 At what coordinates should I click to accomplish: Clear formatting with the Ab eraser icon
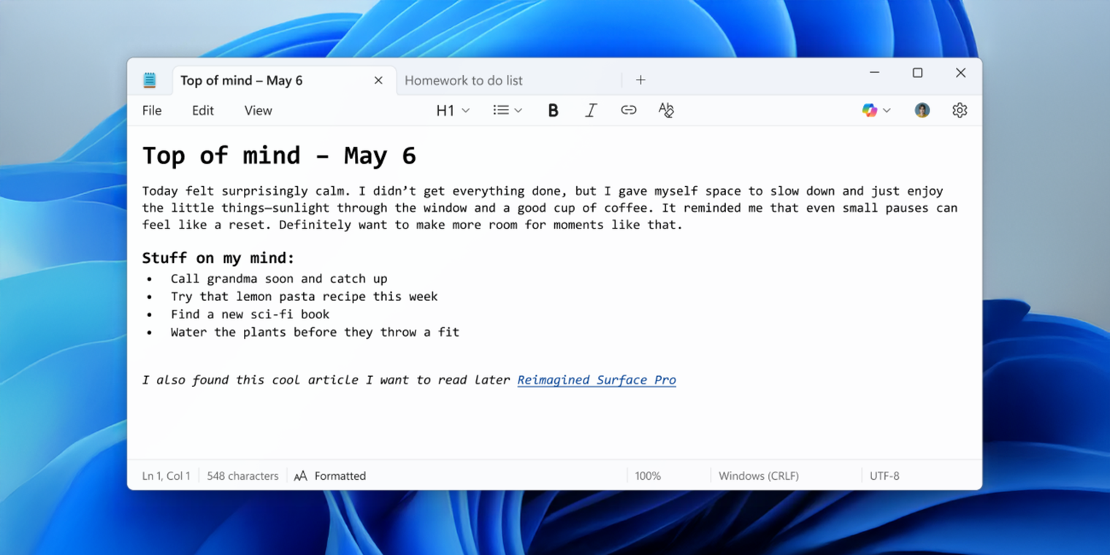point(666,110)
